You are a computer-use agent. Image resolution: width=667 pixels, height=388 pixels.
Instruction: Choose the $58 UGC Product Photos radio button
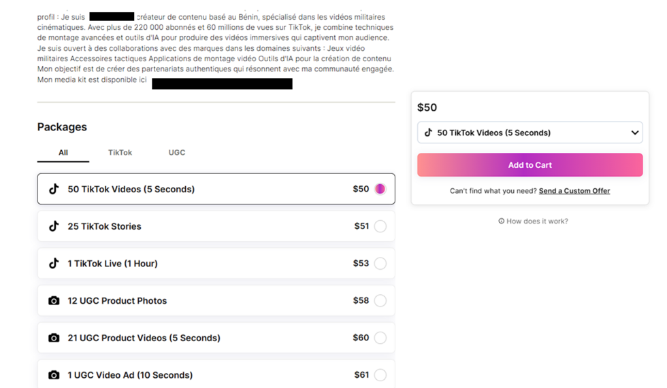(380, 301)
